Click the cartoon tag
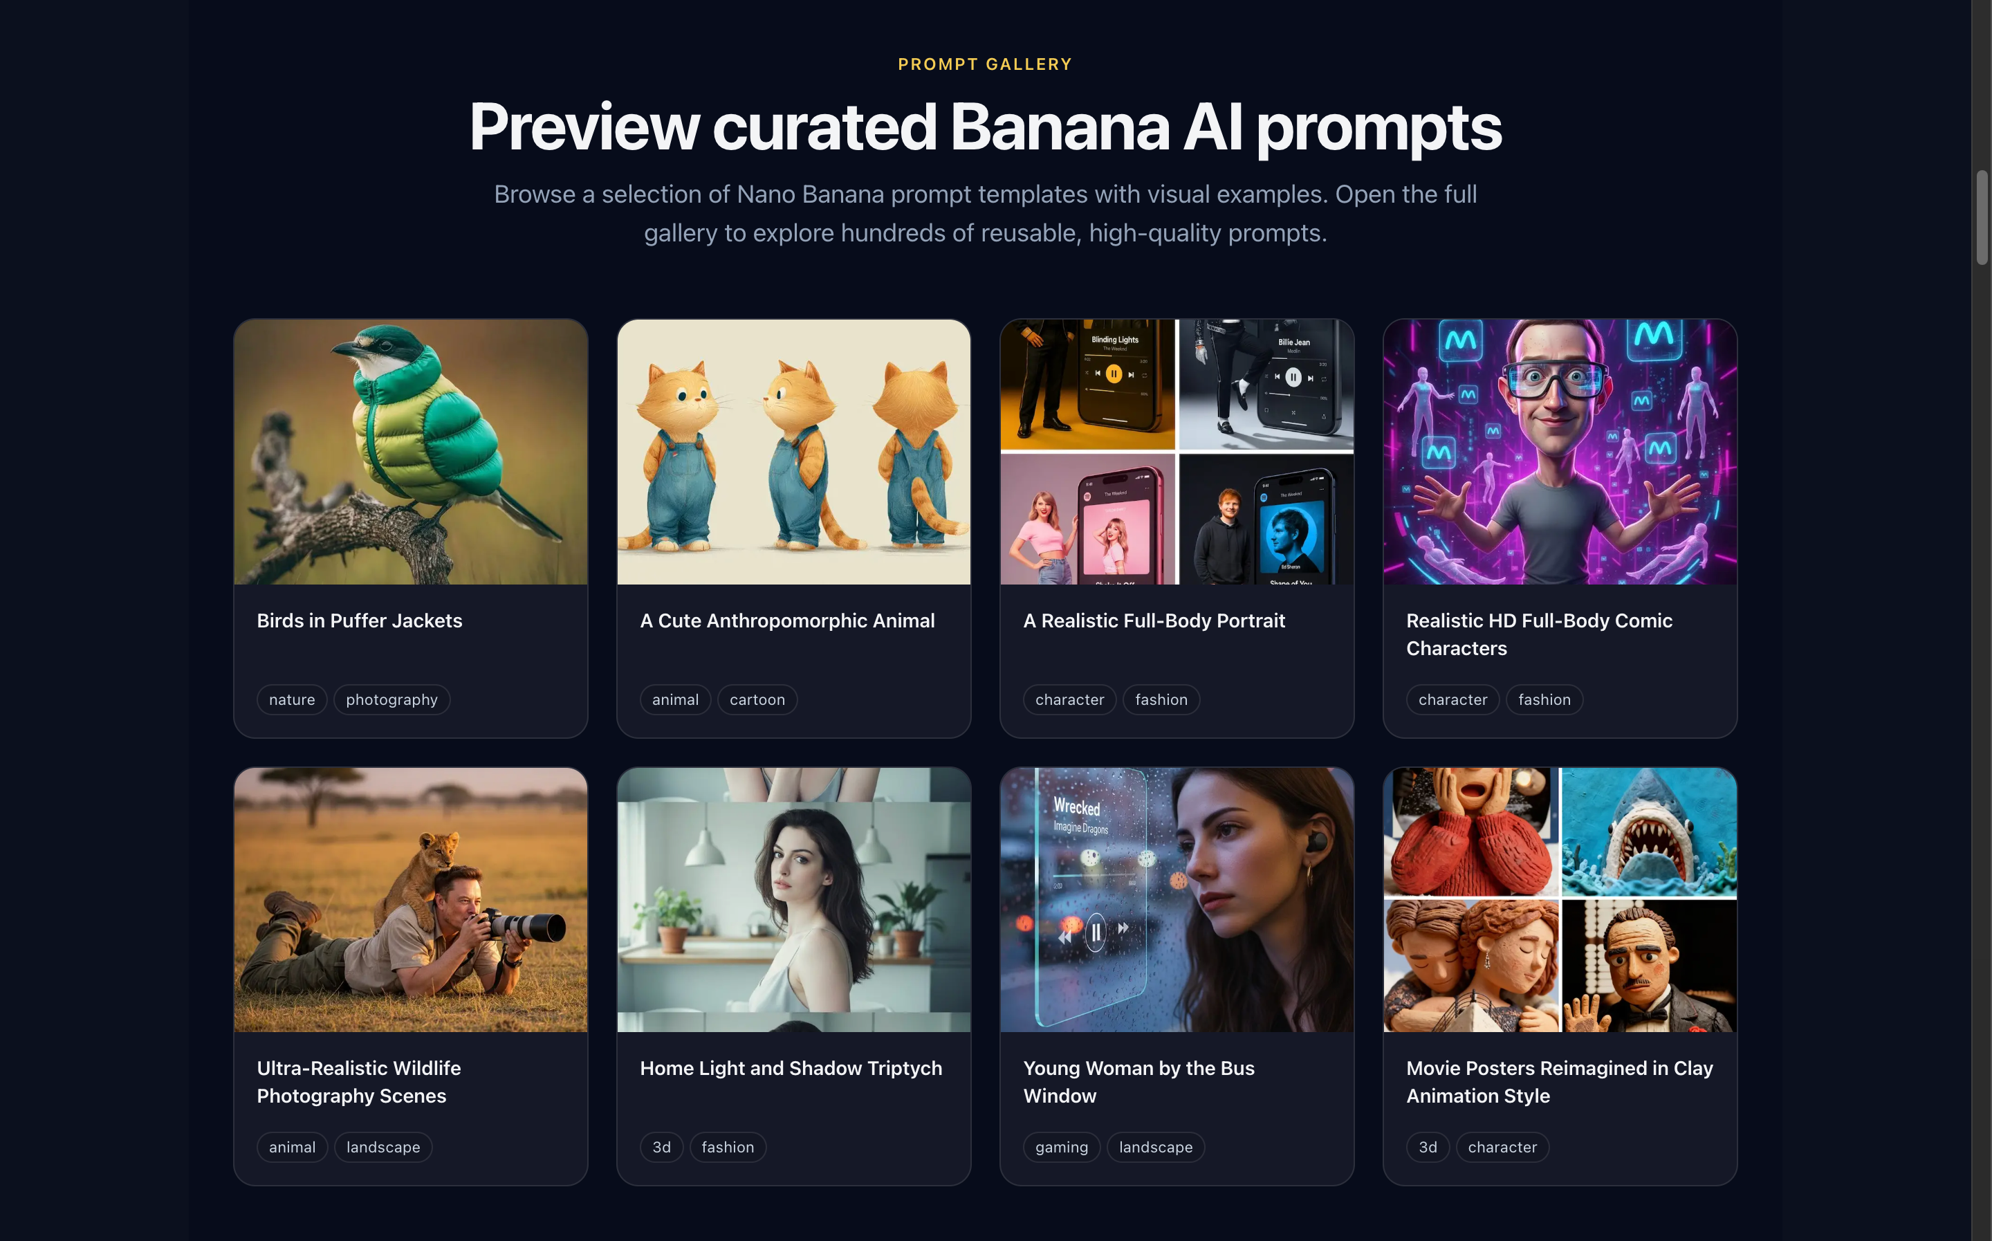 tap(757, 699)
